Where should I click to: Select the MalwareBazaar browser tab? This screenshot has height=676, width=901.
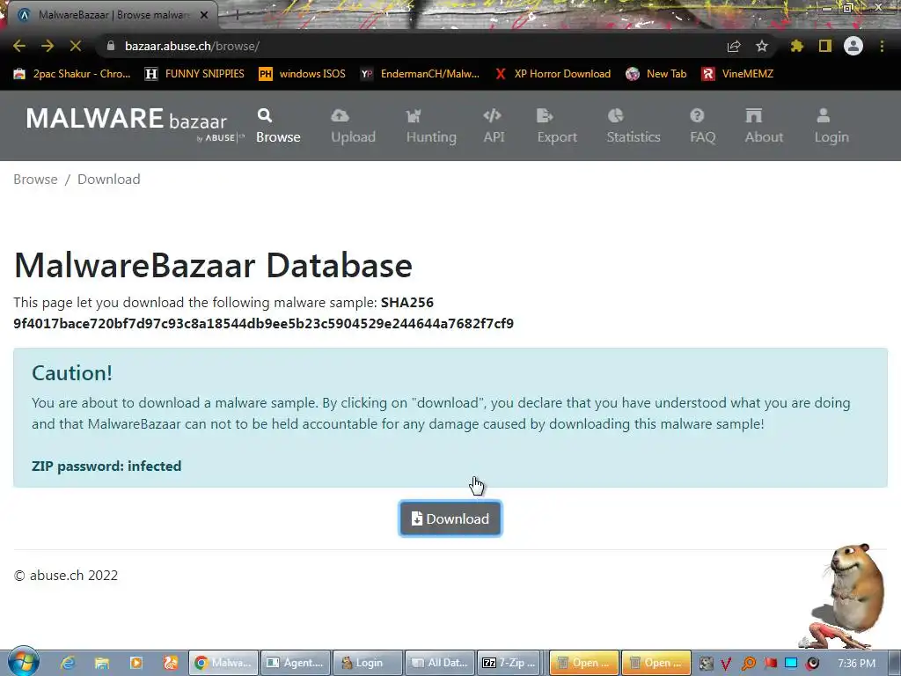tap(113, 15)
